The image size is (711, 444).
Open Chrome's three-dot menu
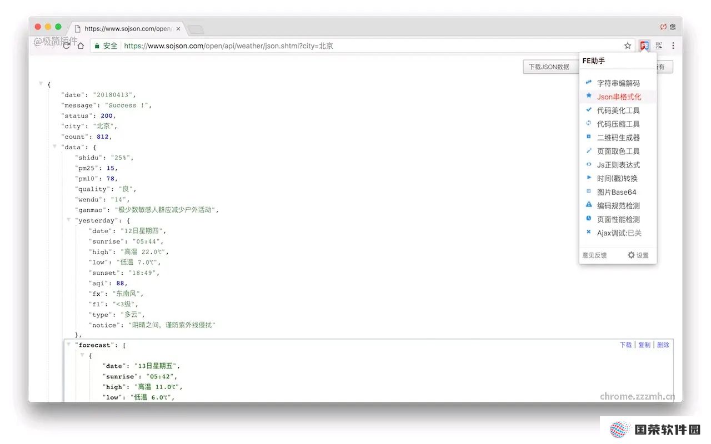[x=673, y=46]
